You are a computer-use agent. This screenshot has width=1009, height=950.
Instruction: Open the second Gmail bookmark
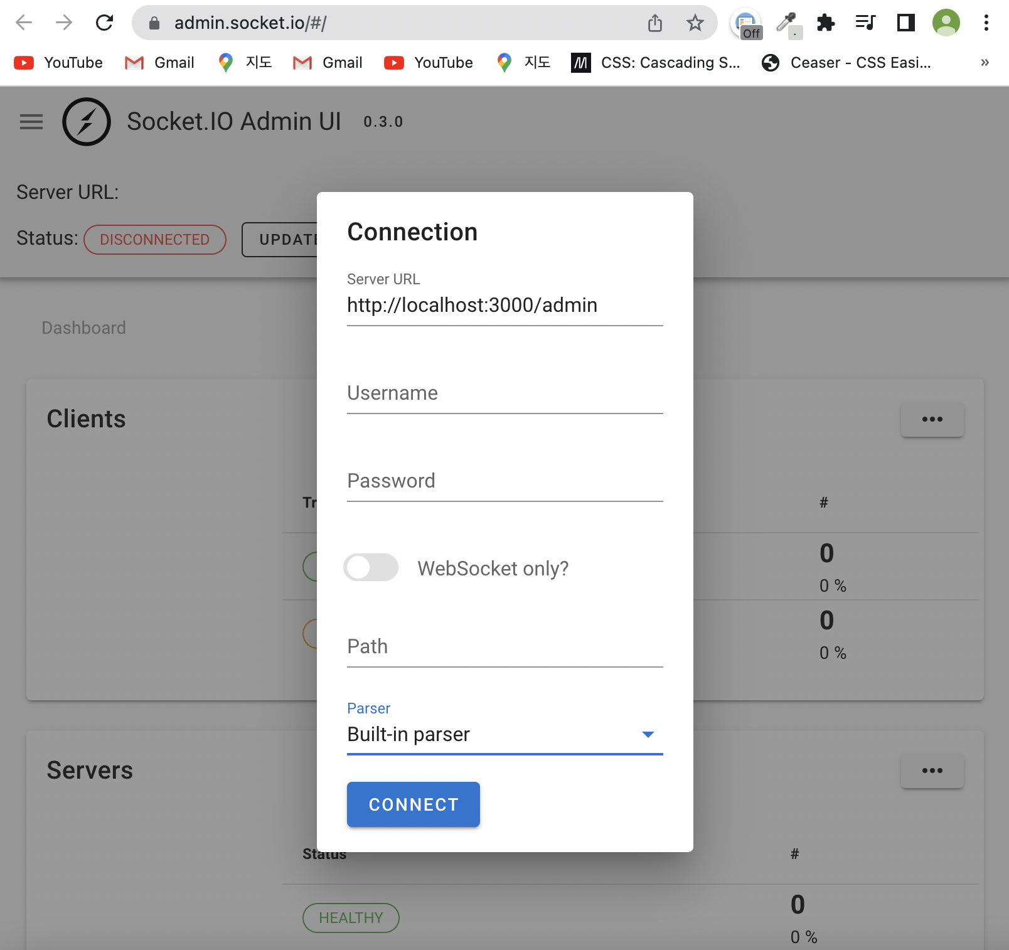(328, 63)
